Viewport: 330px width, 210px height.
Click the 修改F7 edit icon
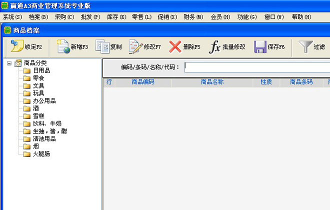(x=135, y=47)
